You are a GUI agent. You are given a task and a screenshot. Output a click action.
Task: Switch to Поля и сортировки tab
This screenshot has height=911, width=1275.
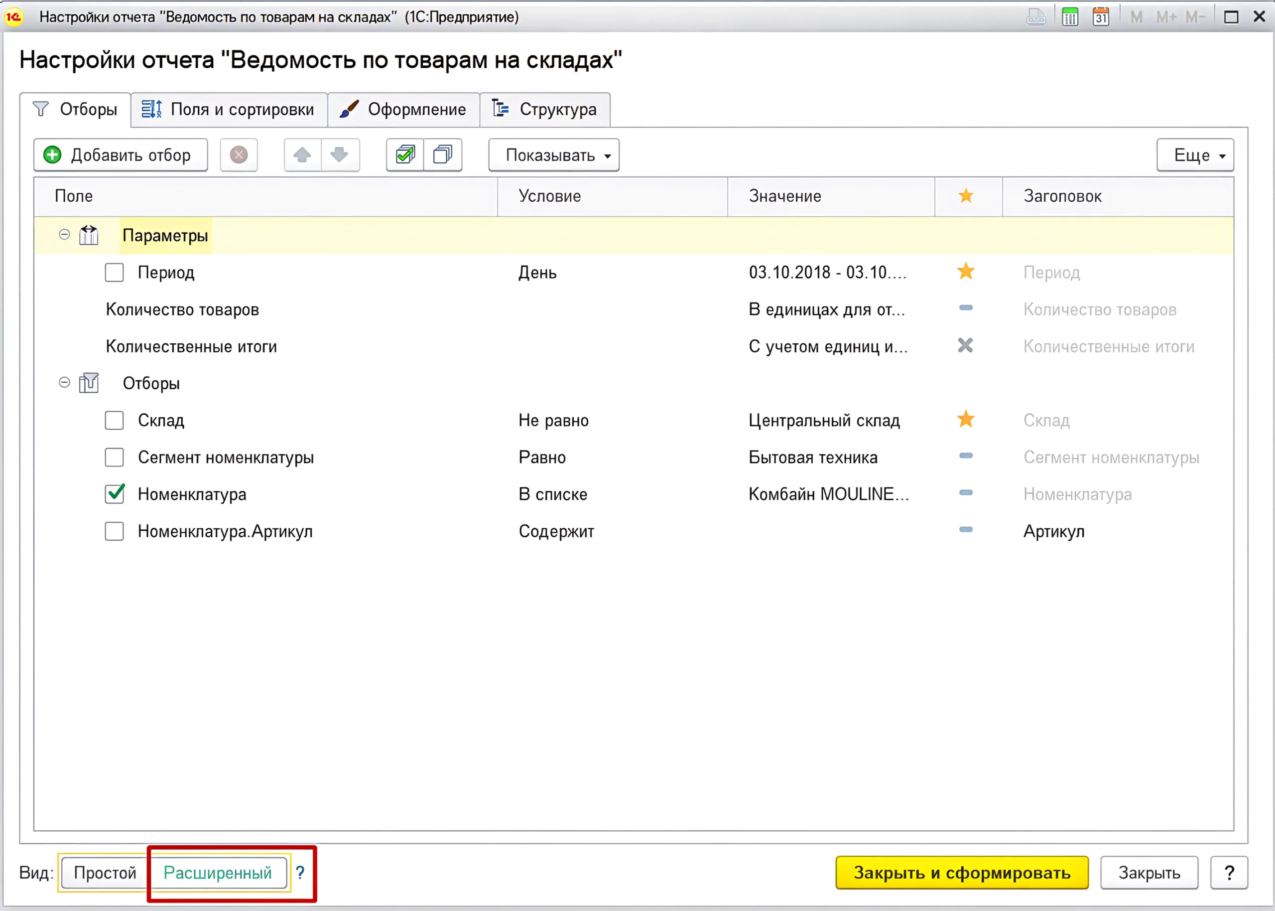229,109
